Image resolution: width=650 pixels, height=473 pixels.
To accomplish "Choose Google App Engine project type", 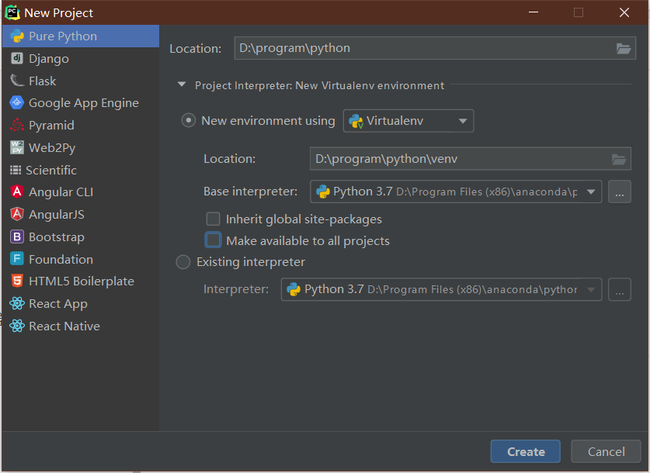I will point(81,102).
